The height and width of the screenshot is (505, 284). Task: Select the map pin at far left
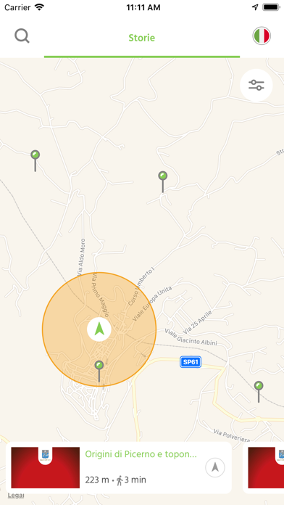click(35, 160)
